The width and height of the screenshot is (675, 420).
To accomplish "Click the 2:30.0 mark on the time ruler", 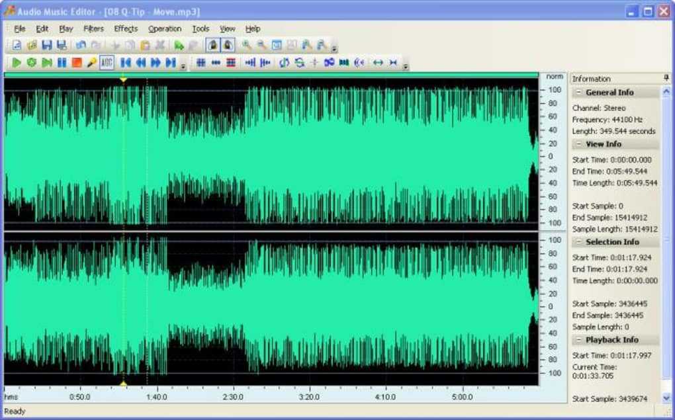I will coord(233,397).
